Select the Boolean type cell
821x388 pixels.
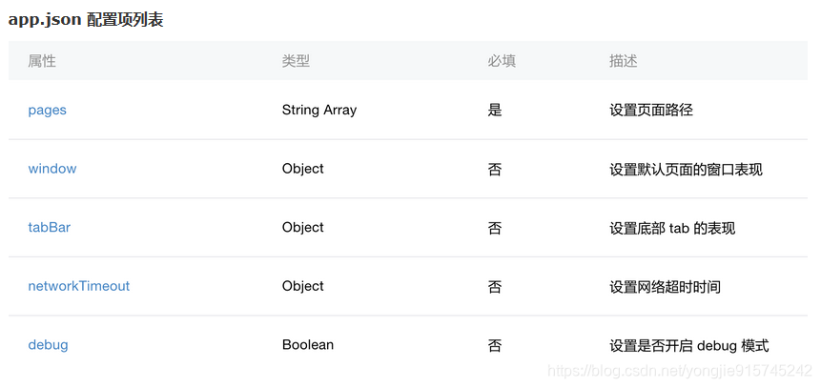pos(308,344)
